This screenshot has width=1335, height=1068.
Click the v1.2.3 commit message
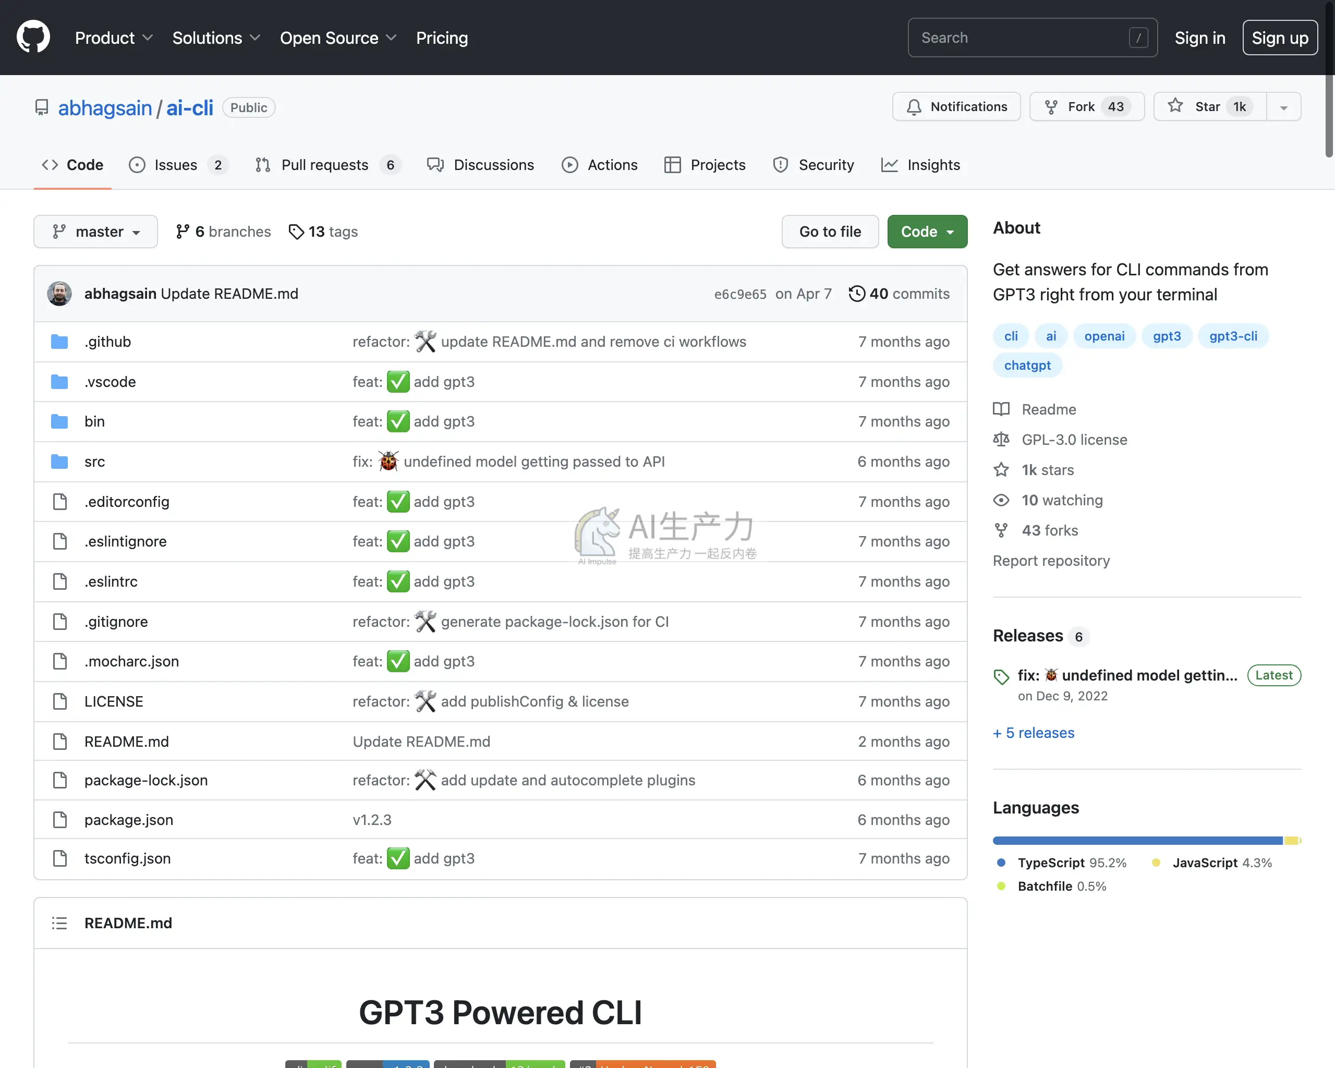coord(372,820)
